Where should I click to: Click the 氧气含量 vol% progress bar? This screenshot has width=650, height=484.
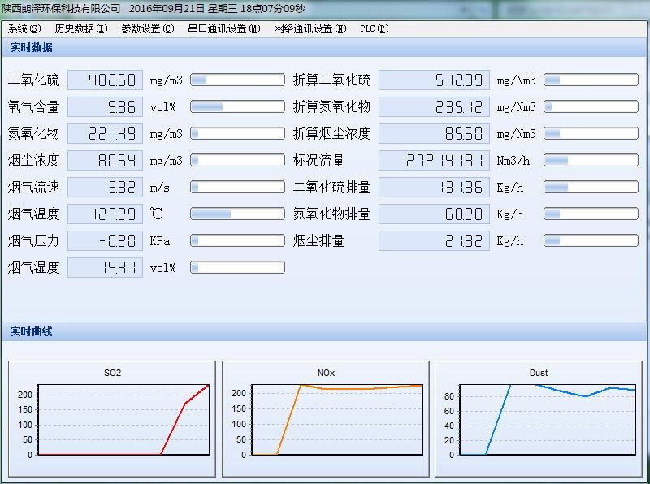(237, 107)
